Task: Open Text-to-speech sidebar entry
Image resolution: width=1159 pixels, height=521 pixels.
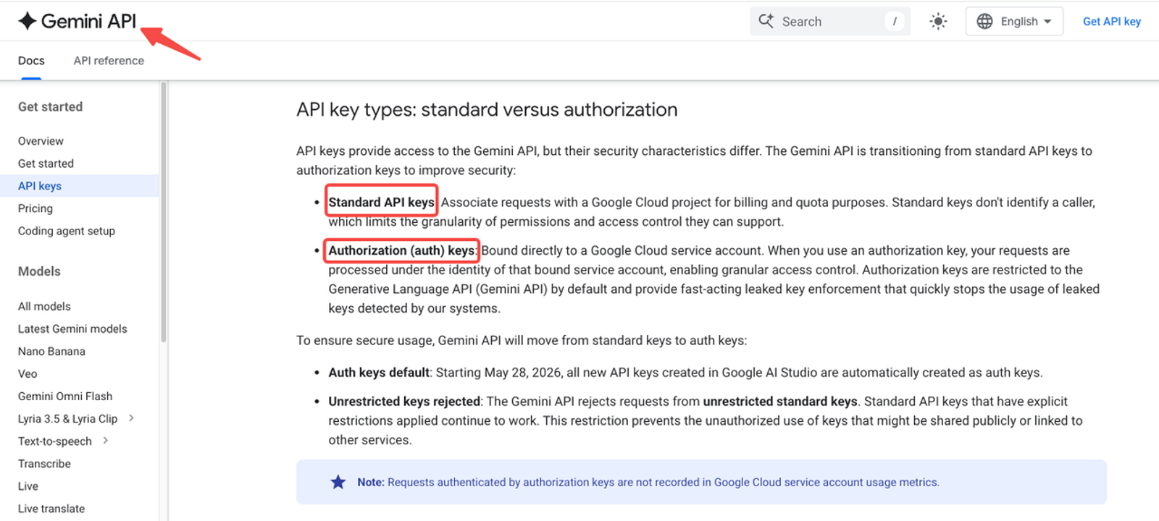Action: click(x=55, y=441)
